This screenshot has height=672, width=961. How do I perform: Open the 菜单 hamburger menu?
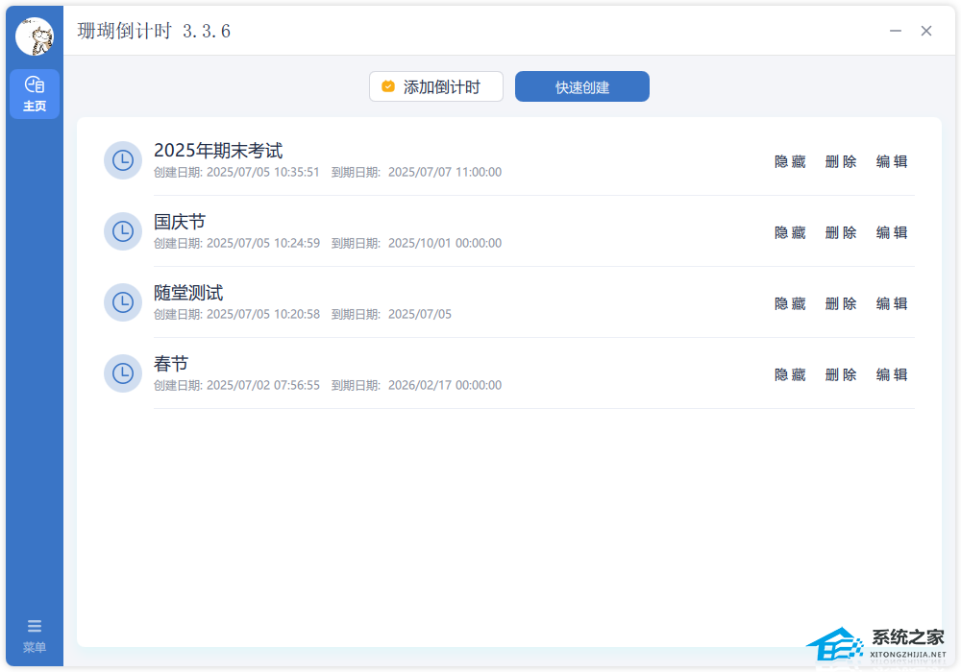point(35,635)
